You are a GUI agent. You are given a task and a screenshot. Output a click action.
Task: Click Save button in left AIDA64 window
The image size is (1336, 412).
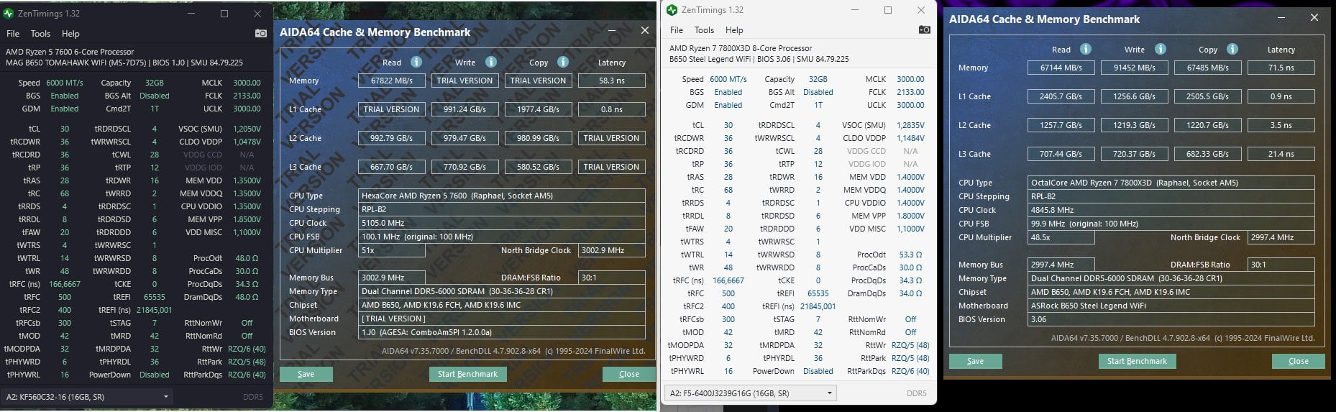(306, 374)
